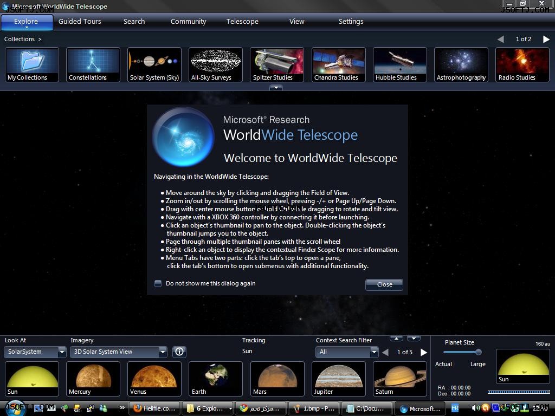Click the volume speaker tray icon
Image resolution: width=555 pixels, height=416 pixels.
pyautogui.click(x=475, y=408)
